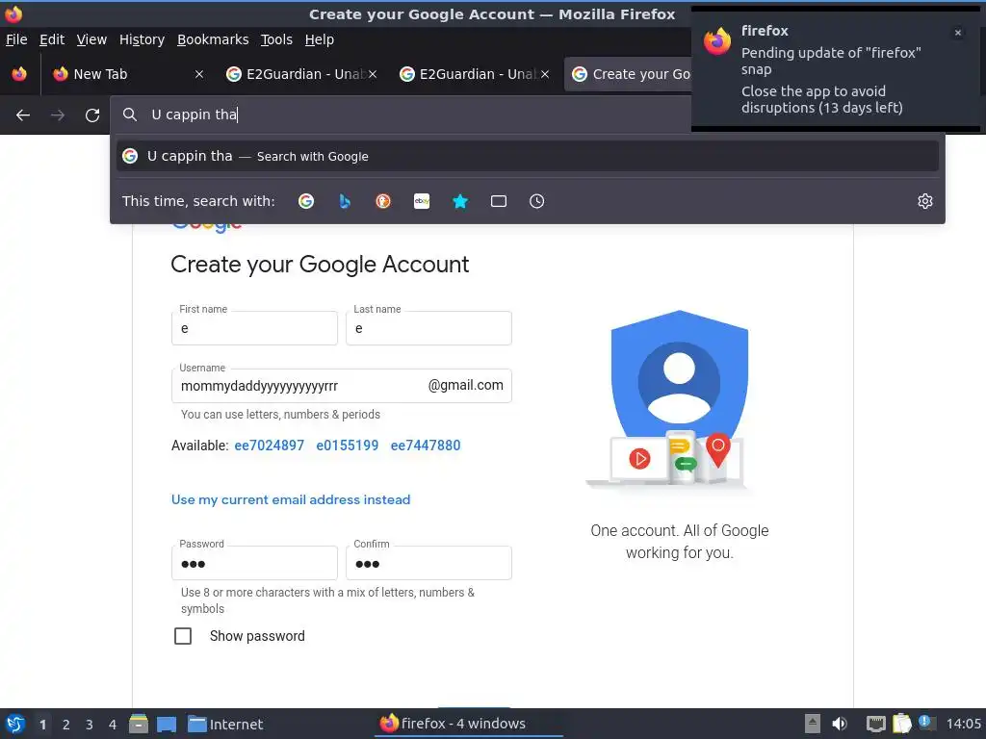Screen dimensions: 986x739
Task: Click the update notifier tray icon
Action: 926,723
